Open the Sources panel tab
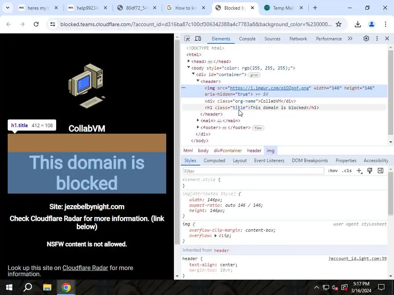This screenshot has width=394, height=295. (x=272, y=39)
